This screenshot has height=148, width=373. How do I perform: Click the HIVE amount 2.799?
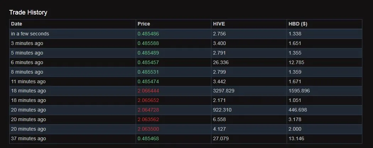(x=219, y=72)
